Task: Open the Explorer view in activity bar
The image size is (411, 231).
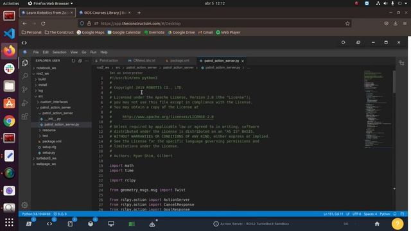Action: (x=25, y=63)
